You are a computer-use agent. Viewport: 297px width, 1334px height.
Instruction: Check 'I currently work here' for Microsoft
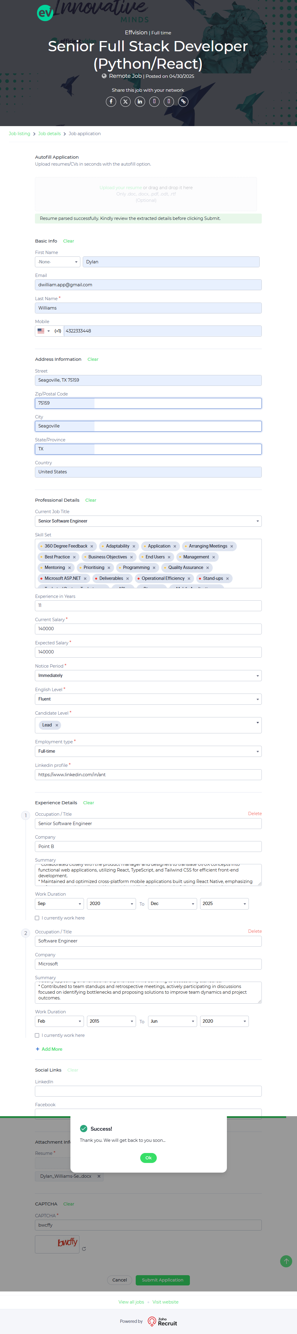tap(37, 1035)
